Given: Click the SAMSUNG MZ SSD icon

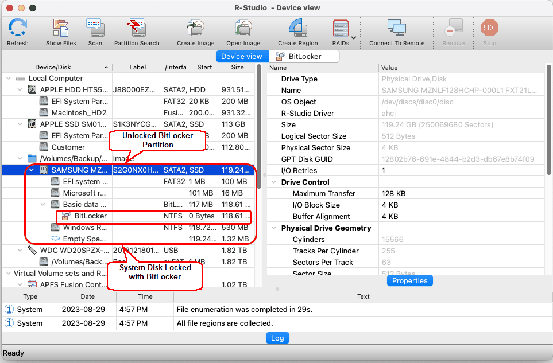Looking at the screenshot, I should click(44, 170).
